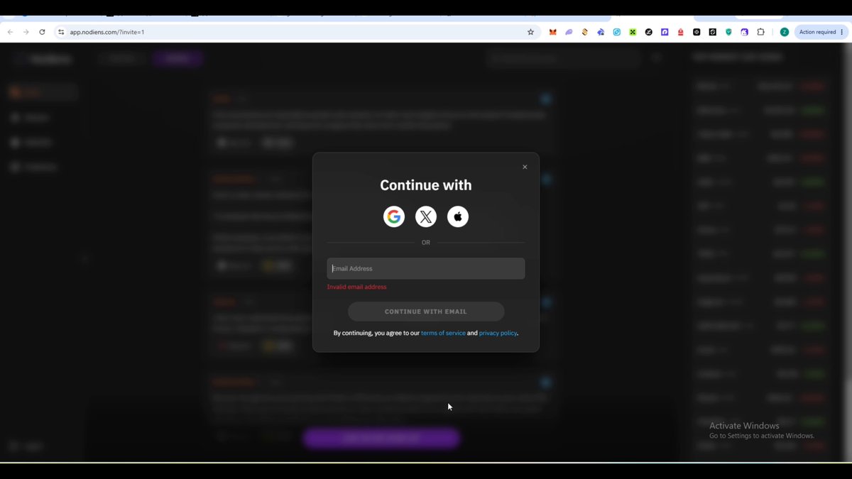Open the MetaMask fox extension
The width and height of the screenshot is (852, 479).
(552, 32)
